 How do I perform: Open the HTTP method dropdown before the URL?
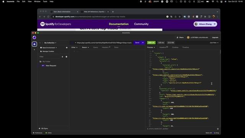tap(75, 43)
